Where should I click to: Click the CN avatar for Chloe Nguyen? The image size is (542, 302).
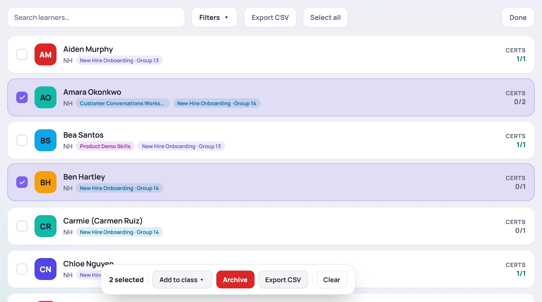[46, 269]
